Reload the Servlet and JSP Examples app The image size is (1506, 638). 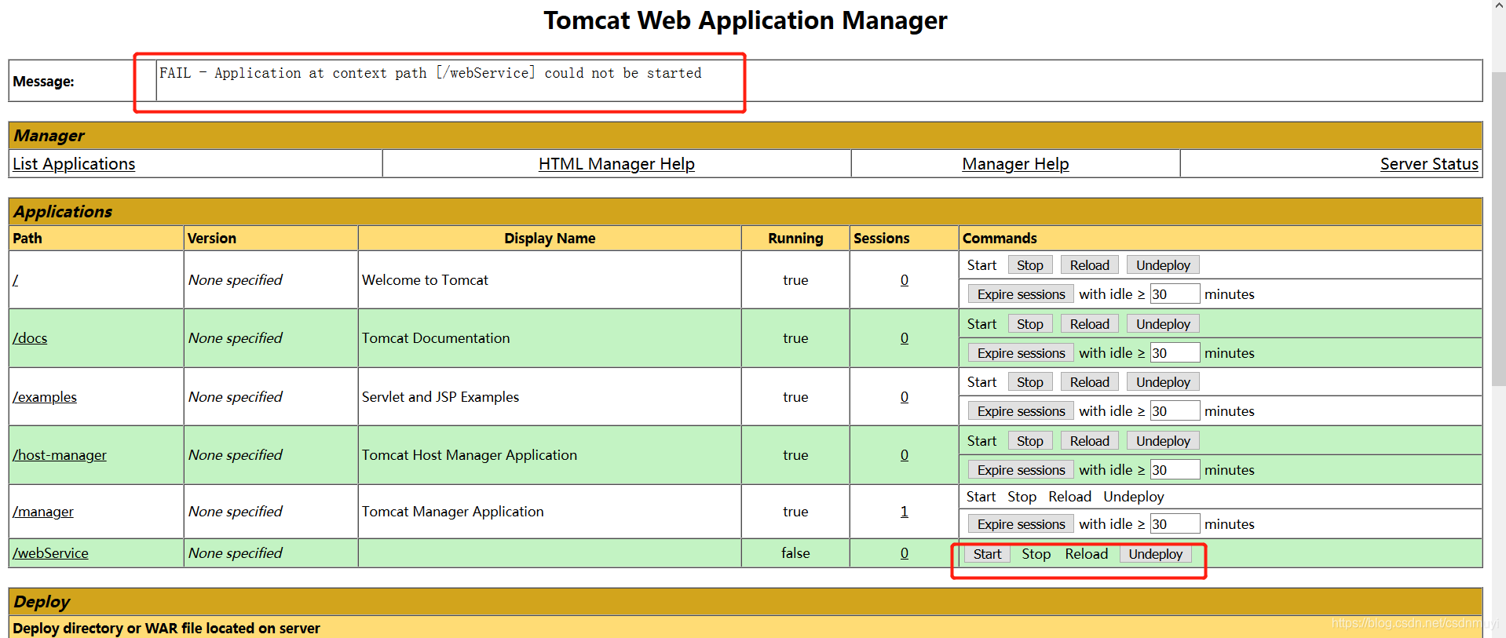(1089, 382)
